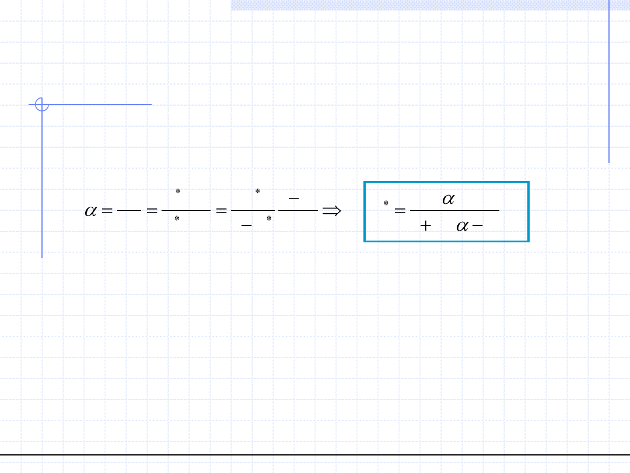Click the equals sign before the third fraction
This screenshot has height=473, width=630.
(221, 211)
